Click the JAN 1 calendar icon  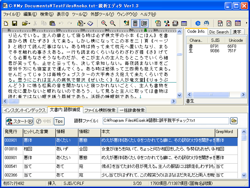pyautogui.click(x=220, y=23)
